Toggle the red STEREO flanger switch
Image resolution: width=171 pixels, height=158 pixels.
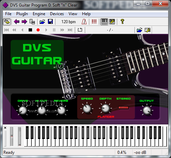(123, 108)
